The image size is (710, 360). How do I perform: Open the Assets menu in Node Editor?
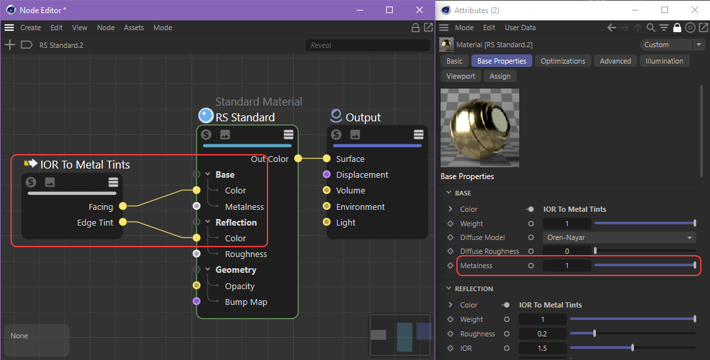(134, 28)
